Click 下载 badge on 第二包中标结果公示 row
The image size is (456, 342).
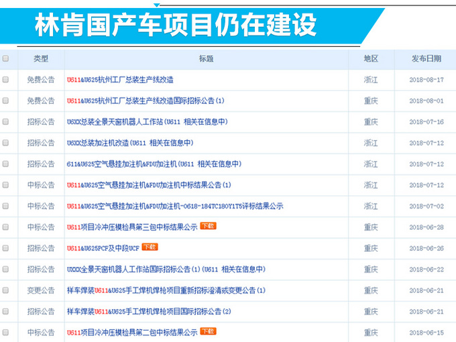(209, 331)
